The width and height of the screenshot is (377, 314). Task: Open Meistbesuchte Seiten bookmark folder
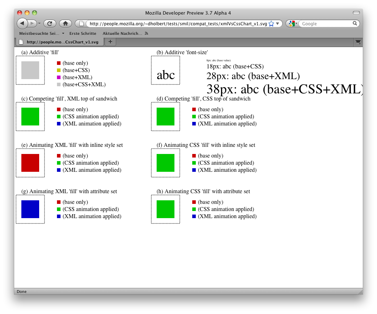click(x=39, y=34)
